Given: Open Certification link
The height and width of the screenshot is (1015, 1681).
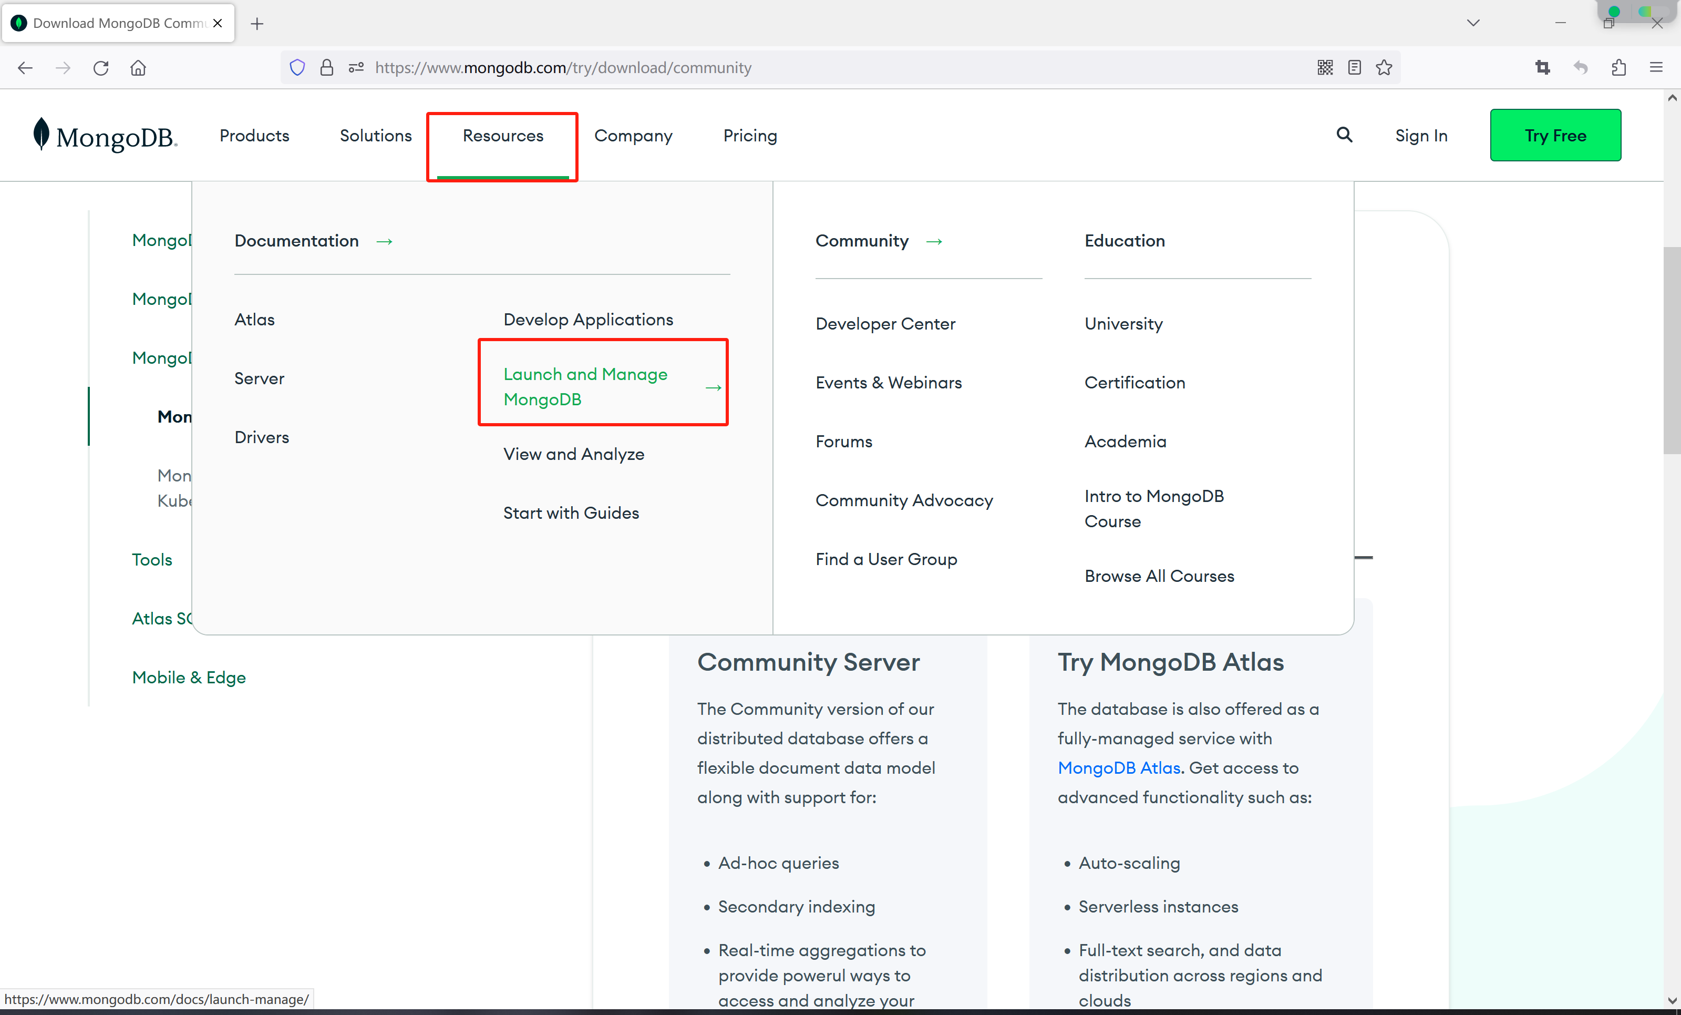Looking at the screenshot, I should (1135, 382).
